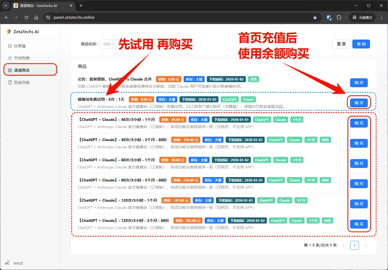Go forward to next page
This screenshot has width=388, height=270.
coord(16,17)
